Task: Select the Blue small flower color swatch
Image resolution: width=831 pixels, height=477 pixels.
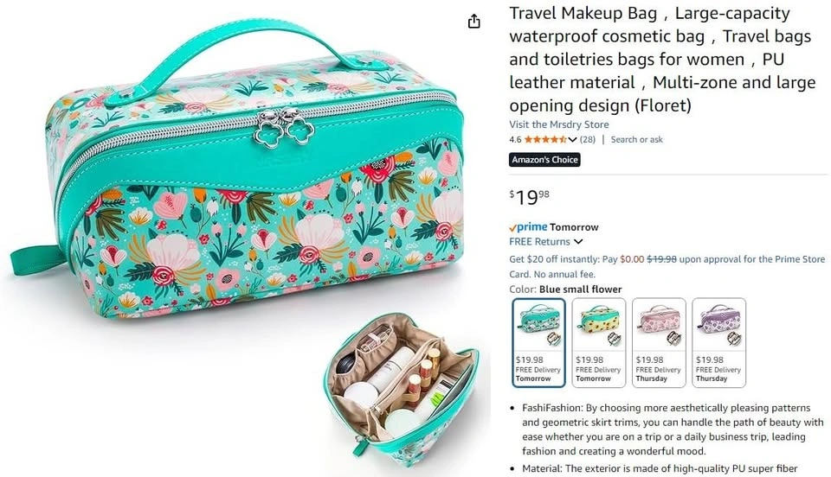Action: click(538, 343)
